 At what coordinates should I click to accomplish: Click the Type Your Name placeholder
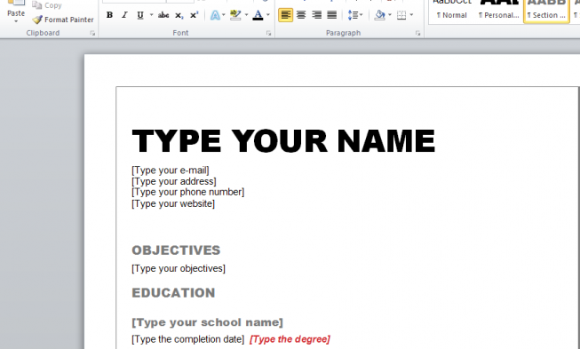(x=283, y=141)
